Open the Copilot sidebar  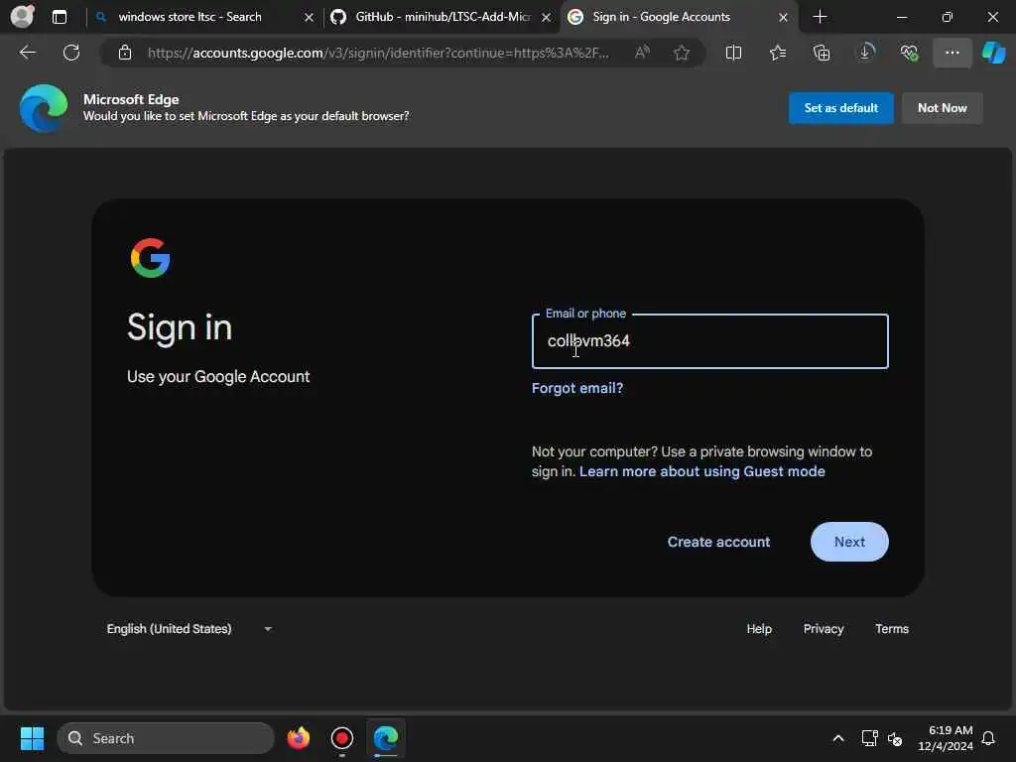993,53
